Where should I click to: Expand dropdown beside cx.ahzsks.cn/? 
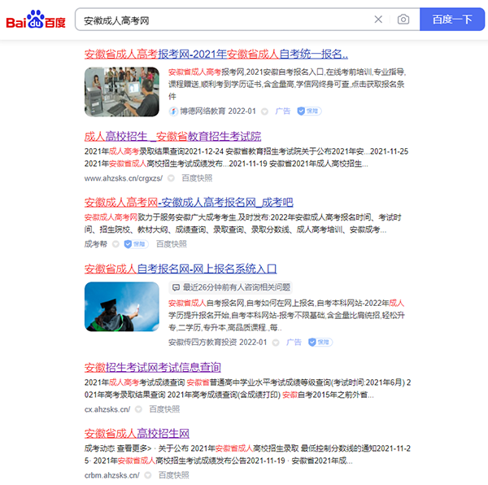point(139,409)
